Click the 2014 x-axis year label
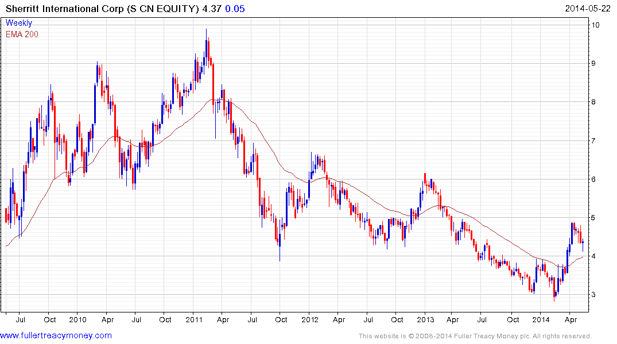This screenshot has height=344, width=617. (541, 319)
